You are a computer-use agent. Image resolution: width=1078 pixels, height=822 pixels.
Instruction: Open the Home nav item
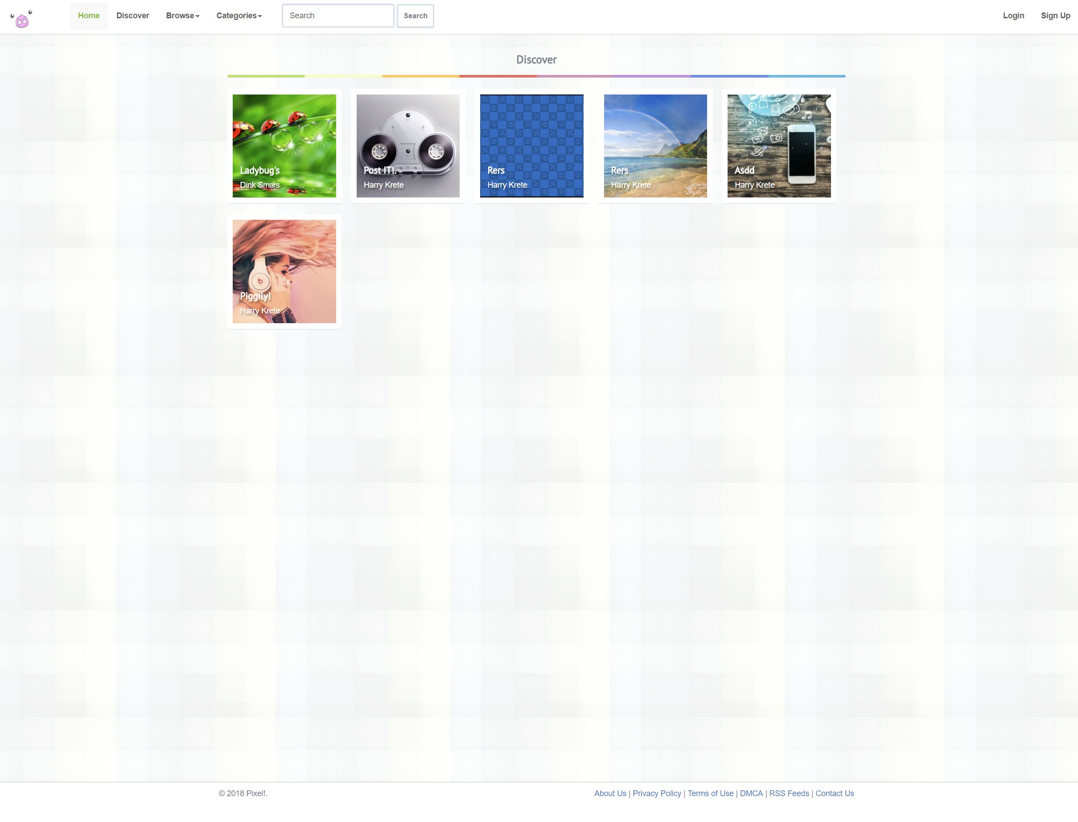[89, 16]
